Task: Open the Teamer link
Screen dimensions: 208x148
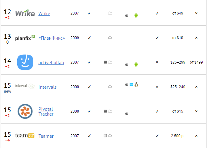Action: pyautogui.click(x=46, y=136)
